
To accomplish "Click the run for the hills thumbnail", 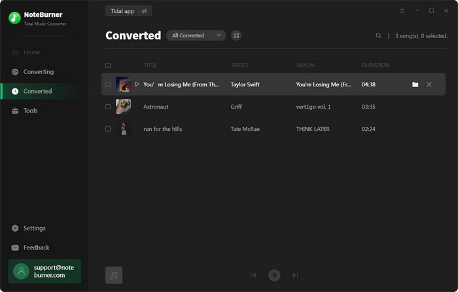I will pyautogui.click(x=123, y=129).
